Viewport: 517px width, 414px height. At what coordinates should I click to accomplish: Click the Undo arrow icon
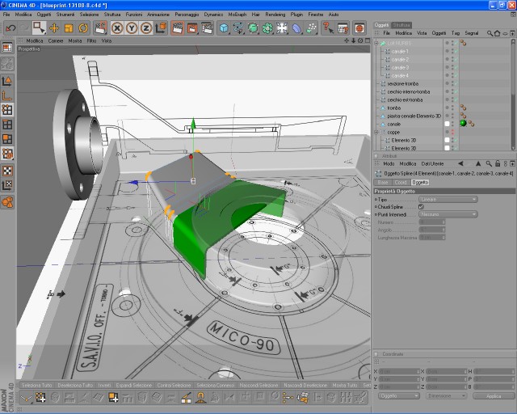pyautogui.click(x=11, y=28)
